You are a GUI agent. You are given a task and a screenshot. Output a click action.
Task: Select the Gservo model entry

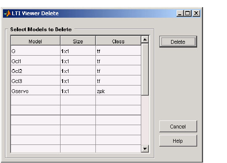tap(76, 91)
